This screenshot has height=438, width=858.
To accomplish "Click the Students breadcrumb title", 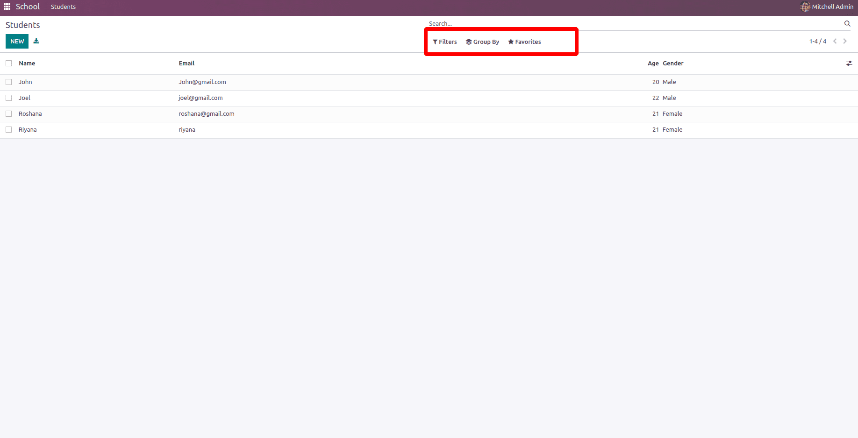I will [x=23, y=25].
